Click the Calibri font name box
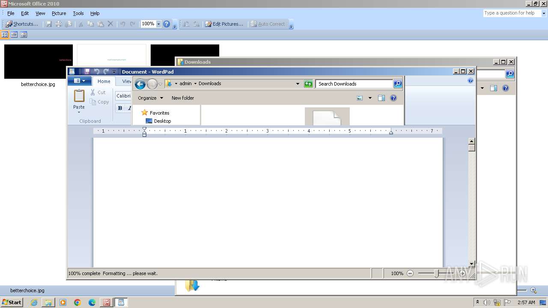 click(124, 96)
